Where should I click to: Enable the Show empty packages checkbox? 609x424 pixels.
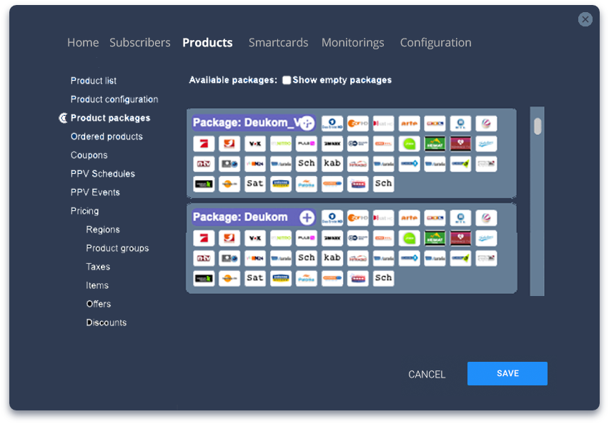287,80
